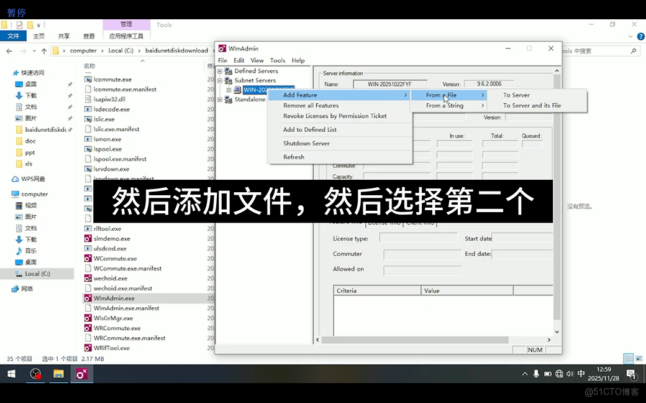Click the speaker icon in system tray
Screen dimensions: 646x403
point(570,374)
